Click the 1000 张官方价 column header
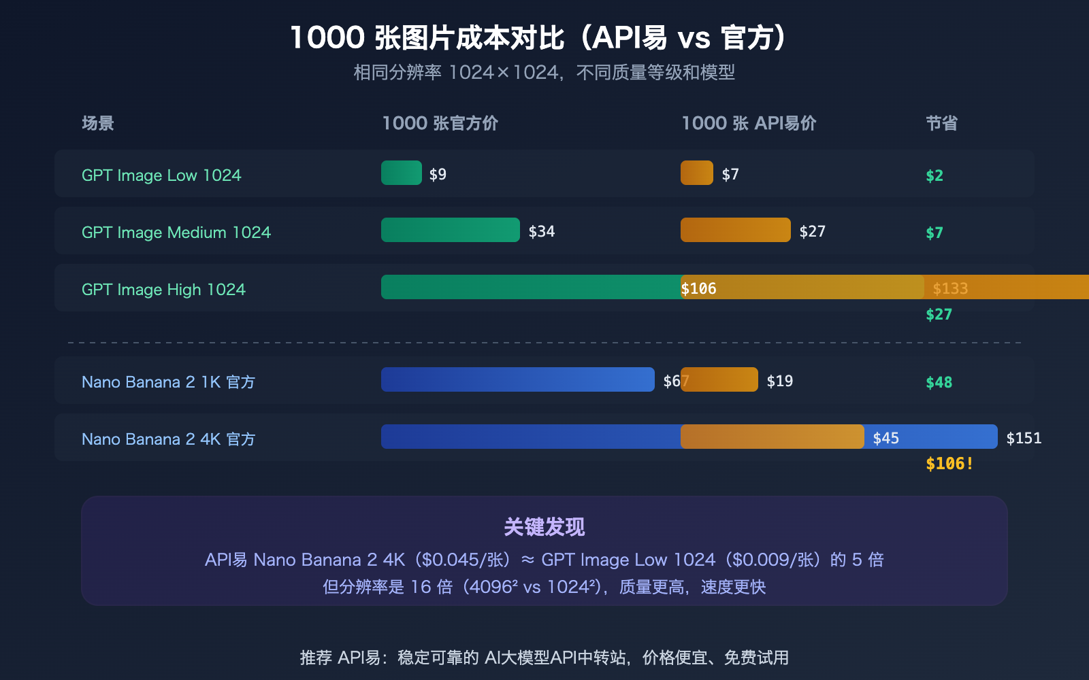Screen dimensions: 1089x680 click(x=440, y=123)
